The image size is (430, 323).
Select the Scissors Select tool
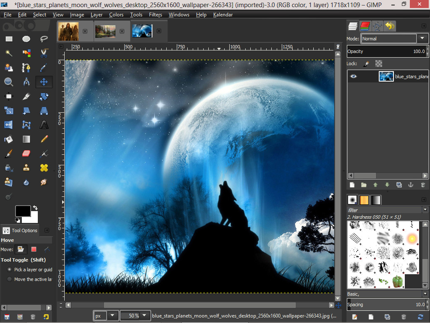(x=44, y=53)
